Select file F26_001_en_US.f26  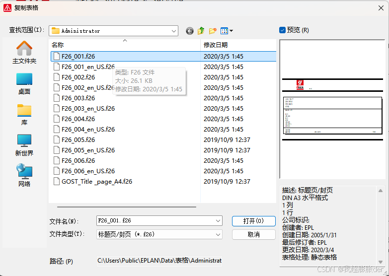pyautogui.click(x=88, y=67)
